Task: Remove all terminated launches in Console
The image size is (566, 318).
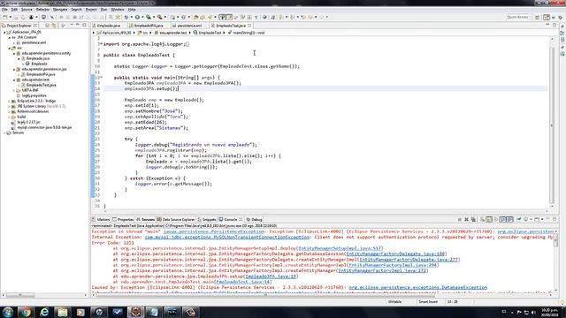Action: coord(473,219)
